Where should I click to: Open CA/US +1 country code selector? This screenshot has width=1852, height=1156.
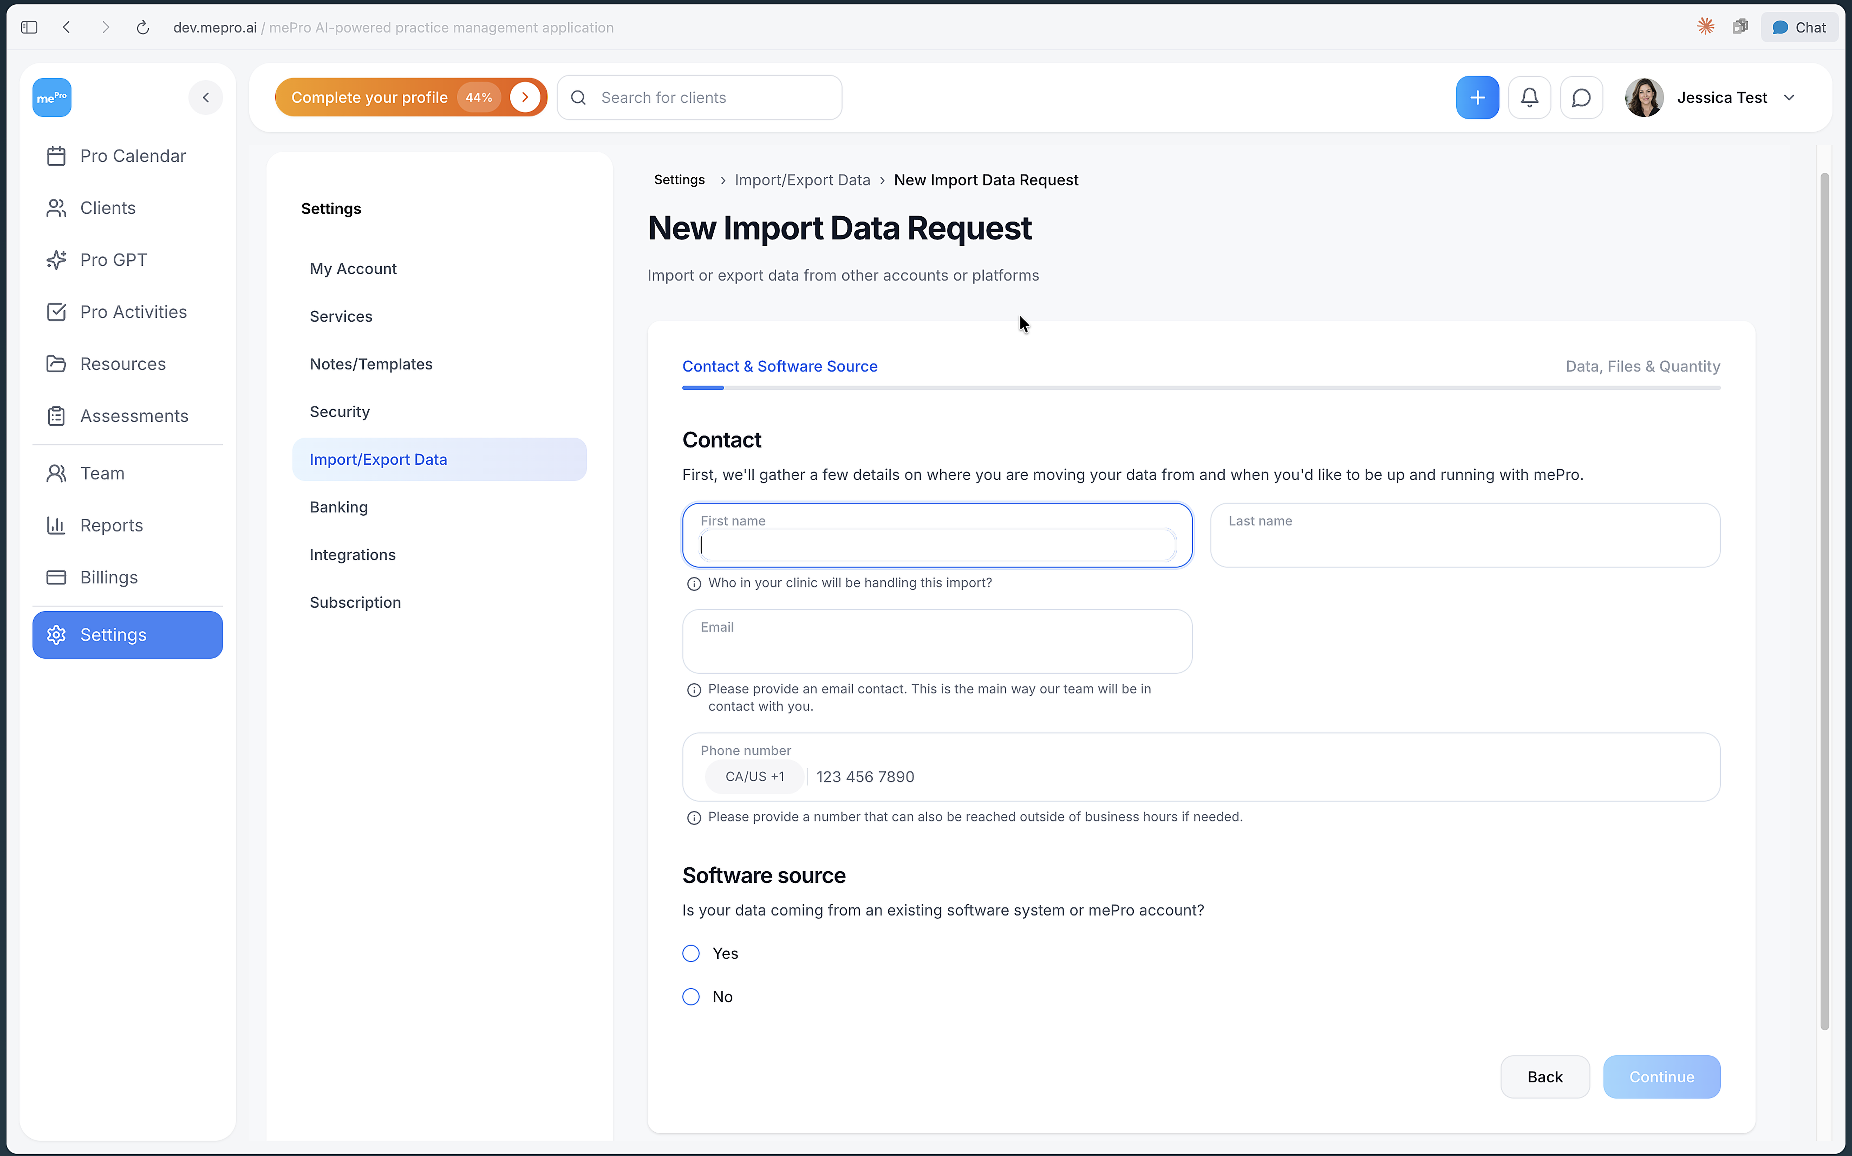pyautogui.click(x=754, y=777)
